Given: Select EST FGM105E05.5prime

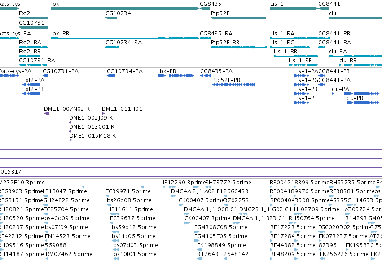Looking at the screenshot, I should pyautogui.click(x=221, y=236).
